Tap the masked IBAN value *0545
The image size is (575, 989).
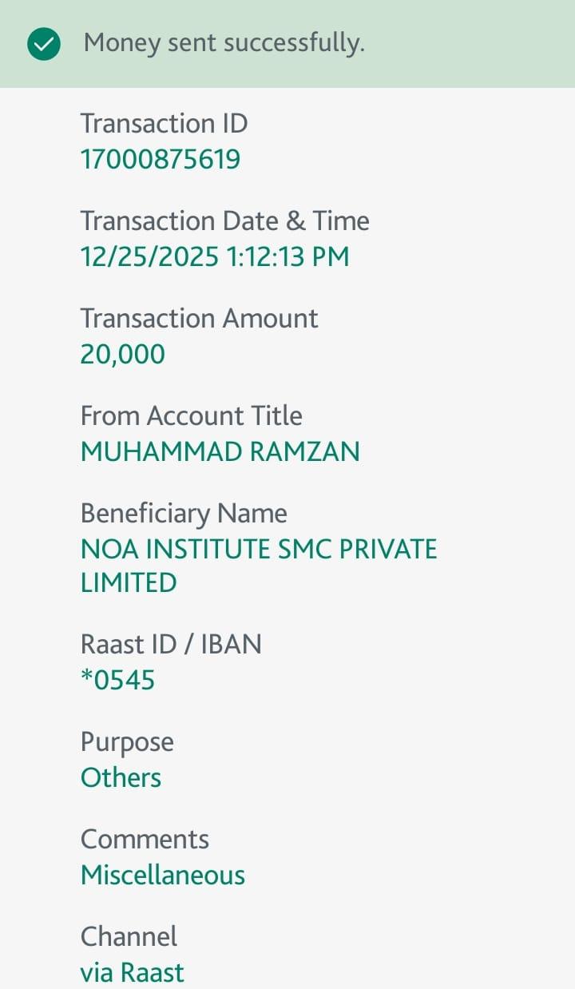117,680
